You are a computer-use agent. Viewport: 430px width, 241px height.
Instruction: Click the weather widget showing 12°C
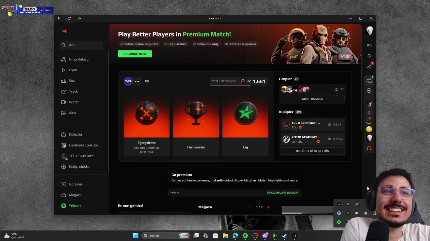(x=15, y=236)
